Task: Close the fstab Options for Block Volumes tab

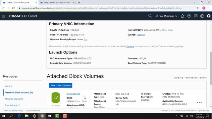Action: pyautogui.click(x=73, y=3)
